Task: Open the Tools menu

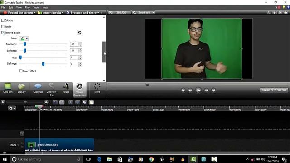Action: coord(36,7)
